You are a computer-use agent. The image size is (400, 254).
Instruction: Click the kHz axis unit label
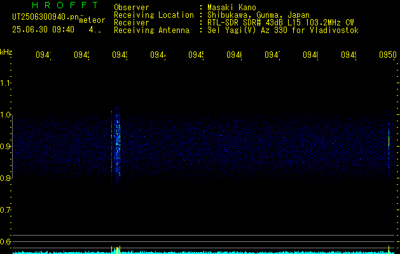coord(6,52)
